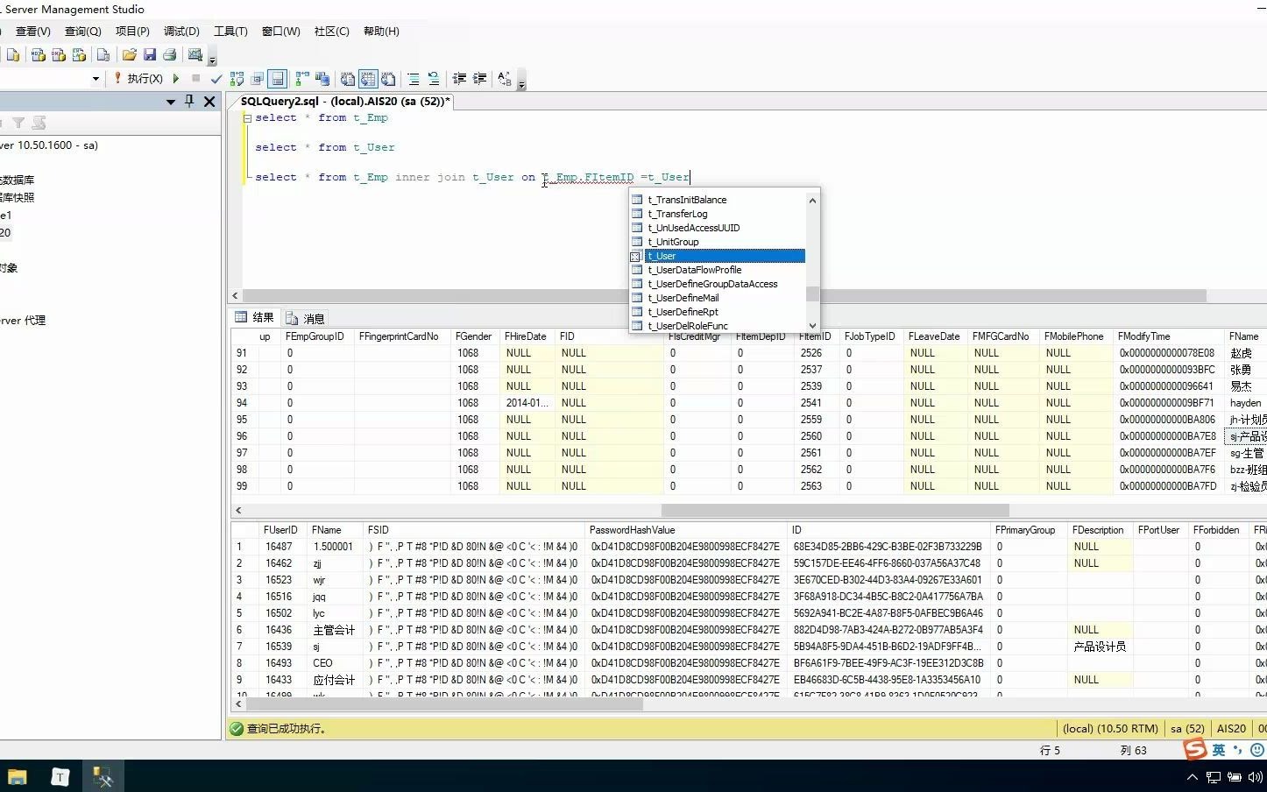Open the 查看(V) menu
The image size is (1267, 792).
click(33, 31)
